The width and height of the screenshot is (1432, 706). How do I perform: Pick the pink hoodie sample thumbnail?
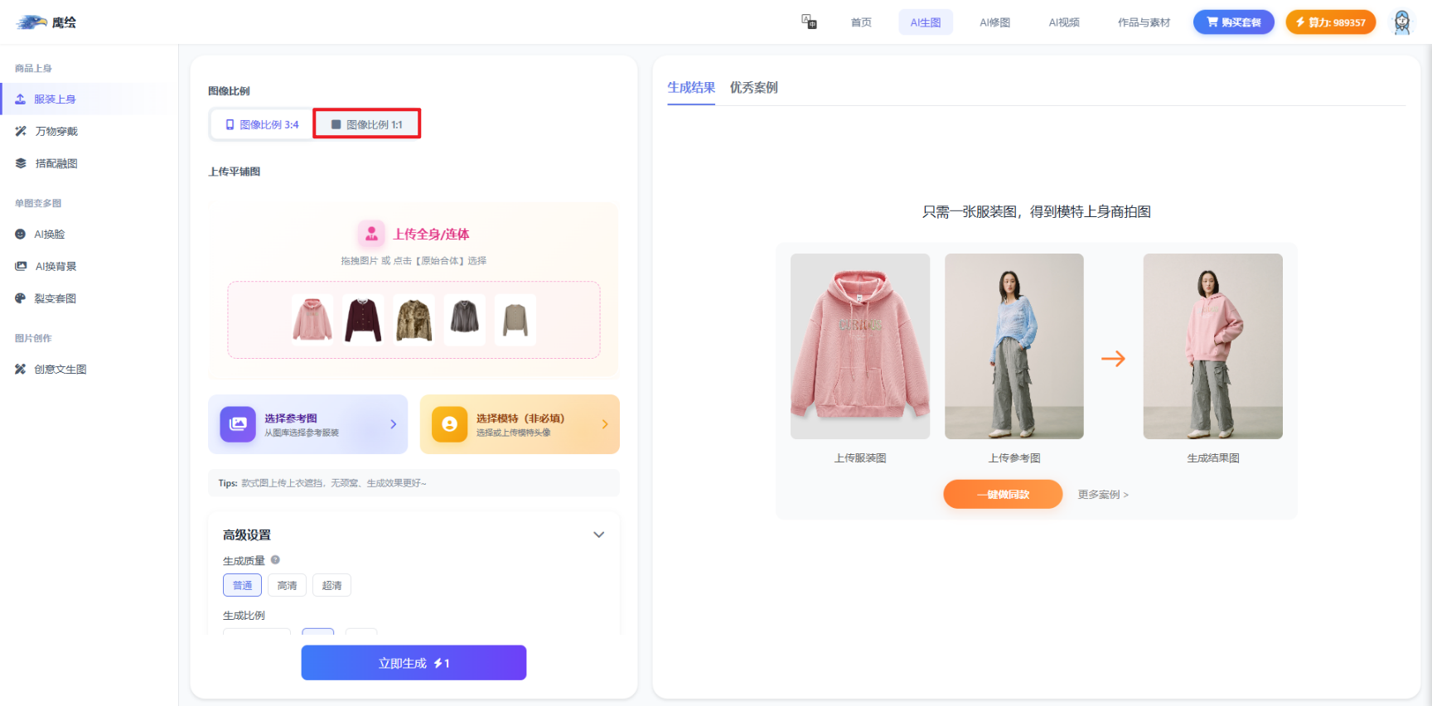(x=312, y=320)
